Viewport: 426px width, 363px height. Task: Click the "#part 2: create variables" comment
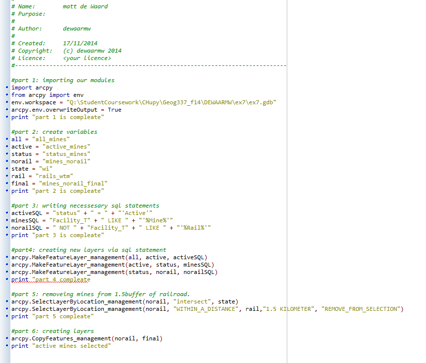54,132
